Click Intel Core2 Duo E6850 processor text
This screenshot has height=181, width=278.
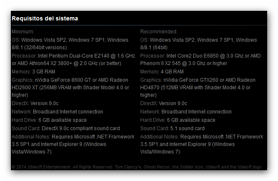click(x=192, y=56)
